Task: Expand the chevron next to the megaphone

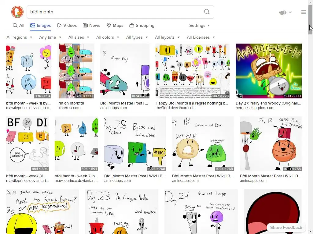Action: click(x=290, y=12)
